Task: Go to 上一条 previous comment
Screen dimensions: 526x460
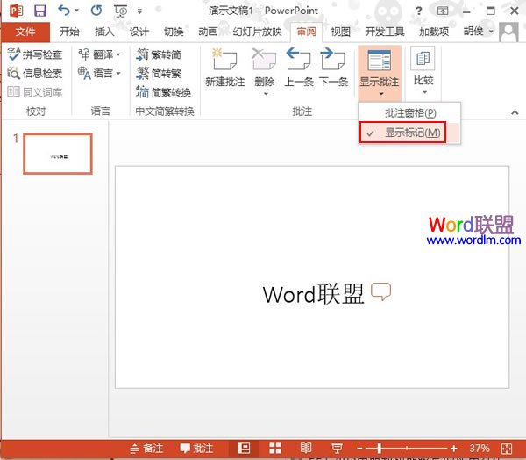Action: click(298, 68)
